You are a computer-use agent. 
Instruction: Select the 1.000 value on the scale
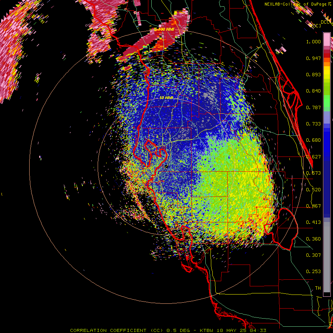coord(313,41)
